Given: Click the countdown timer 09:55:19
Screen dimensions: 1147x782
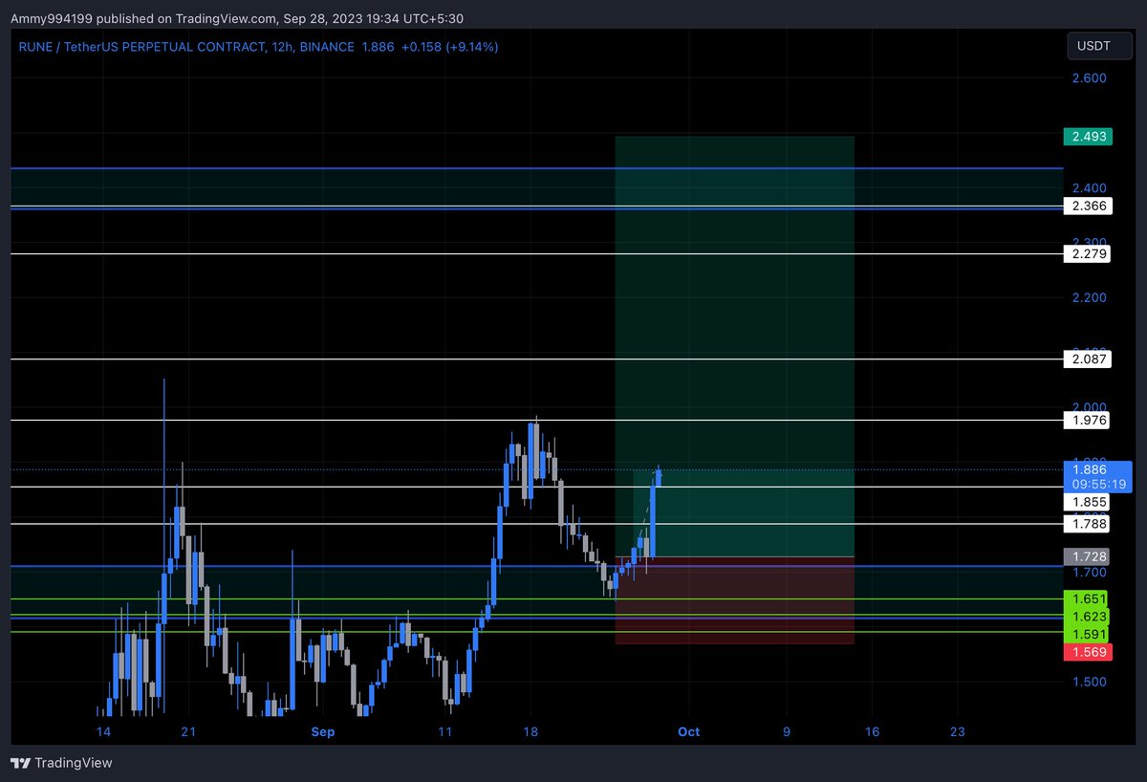Looking at the screenshot, I should click(x=1099, y=485).
